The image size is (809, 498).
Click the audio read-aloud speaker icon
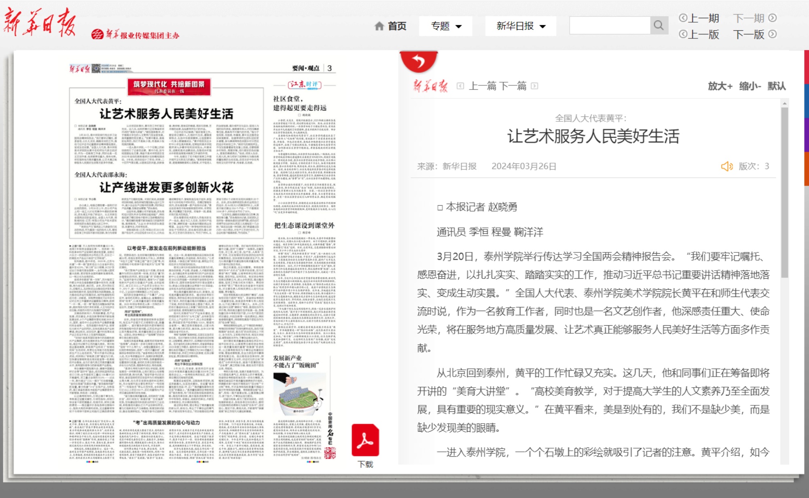tap(726, 166)
